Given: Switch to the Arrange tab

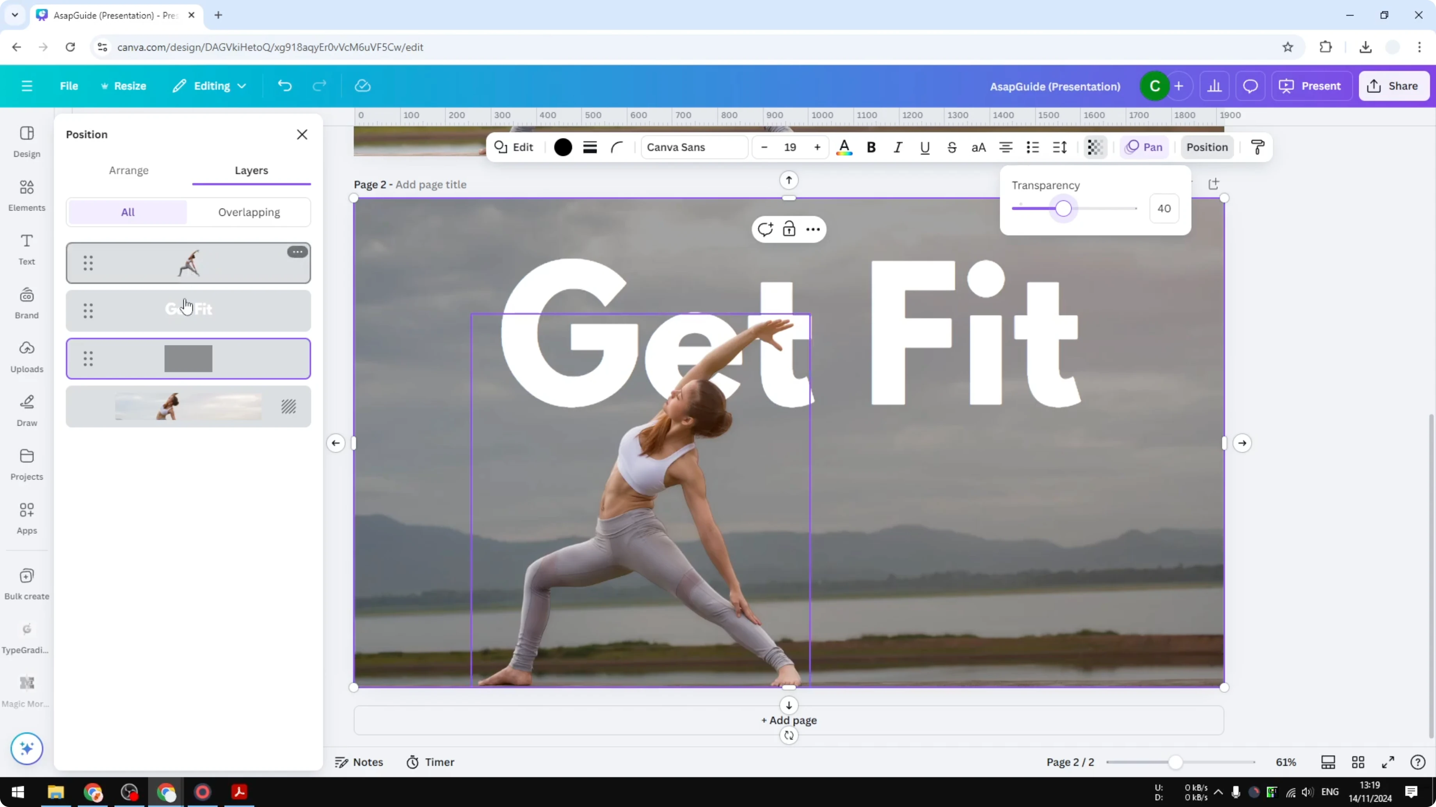Looking at the screenshot, I should click(129, 170).
